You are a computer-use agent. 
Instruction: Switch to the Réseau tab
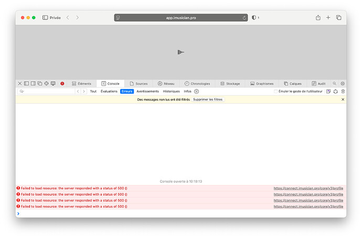pyautogui.click(x=166, y=83)
